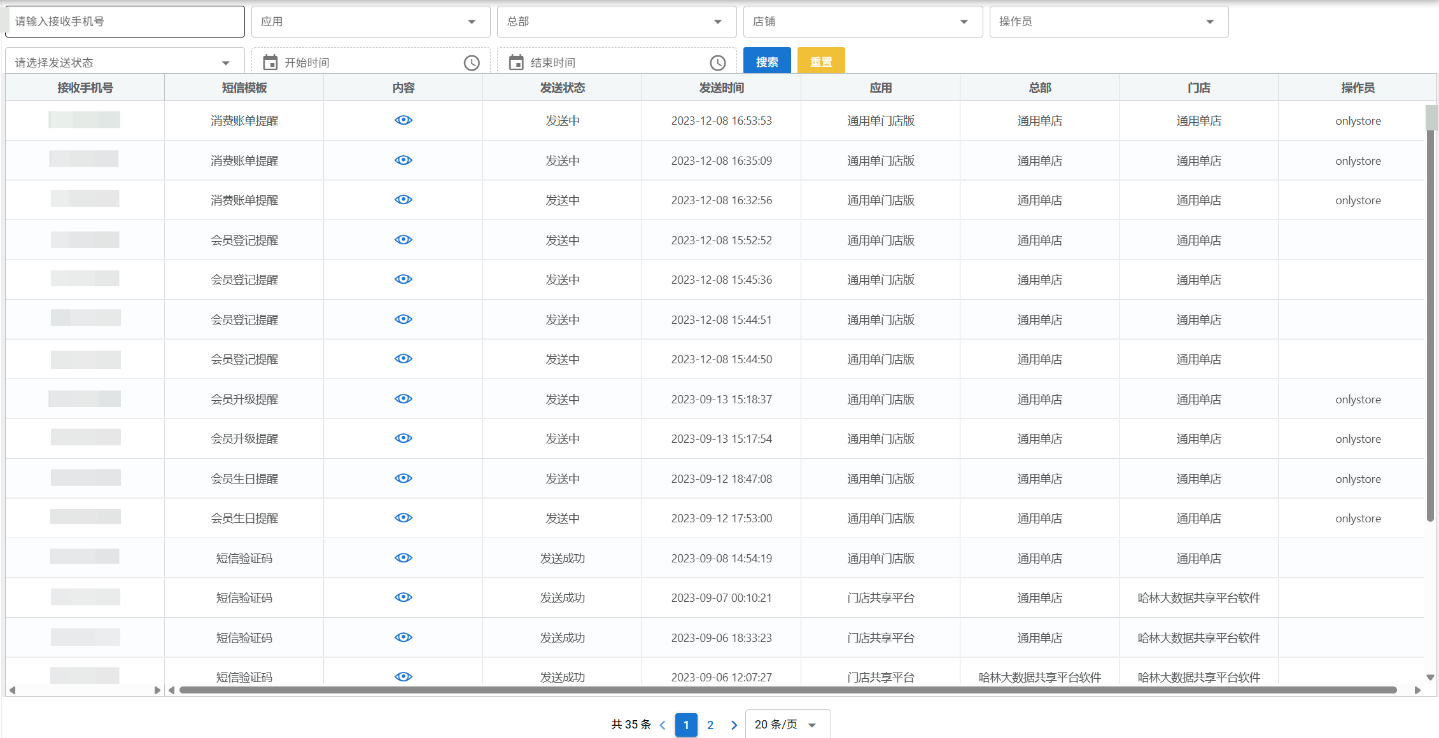The image size is (1439, 738).
Task: Click the 接收手机号 column header
Action: point(85,88)
